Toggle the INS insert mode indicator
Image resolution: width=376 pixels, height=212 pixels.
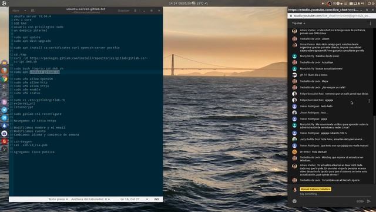(157, 199)
